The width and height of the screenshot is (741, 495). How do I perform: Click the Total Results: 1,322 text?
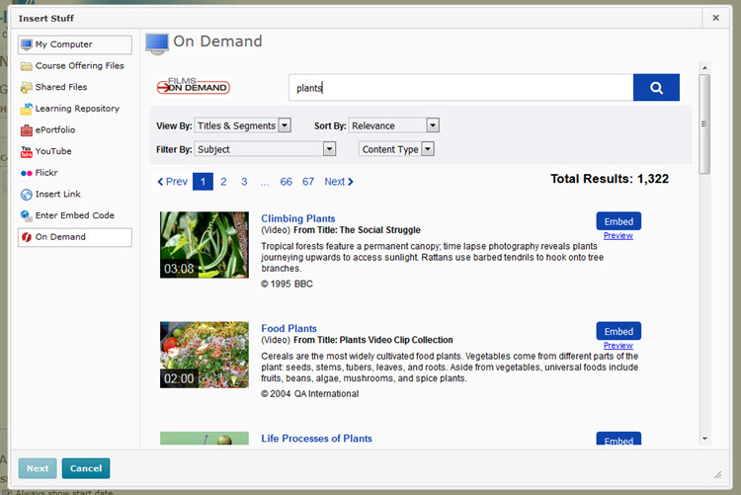(610, 179)
